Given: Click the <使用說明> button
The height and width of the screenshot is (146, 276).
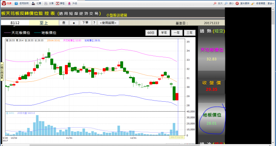Looking at the screenshot, I should point(108,23).
